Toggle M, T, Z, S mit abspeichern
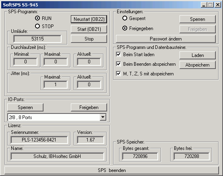The height and width of the screenshot is (176, 223). point(118,74)
